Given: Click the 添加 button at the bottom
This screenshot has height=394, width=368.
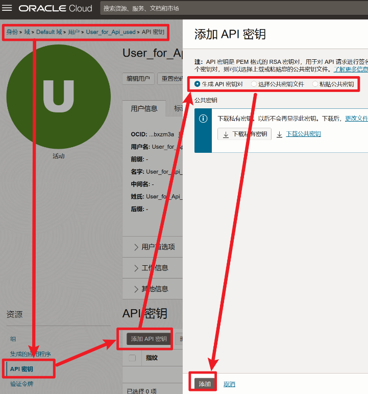Looking at the screenshot, I should tap(204, 384).
